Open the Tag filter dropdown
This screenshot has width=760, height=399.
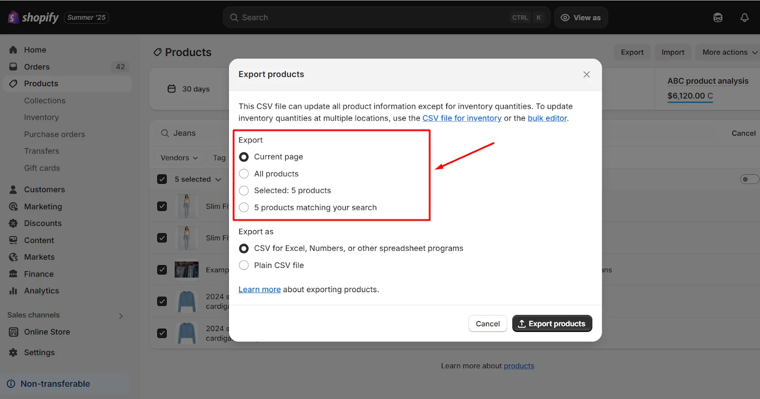[x=219, y=158]
